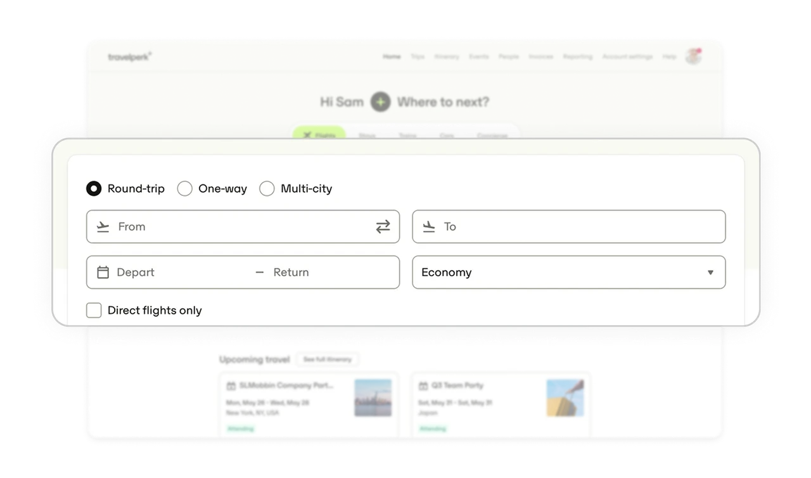
Task: Choose One-way trip type
Action: point(185,188)
